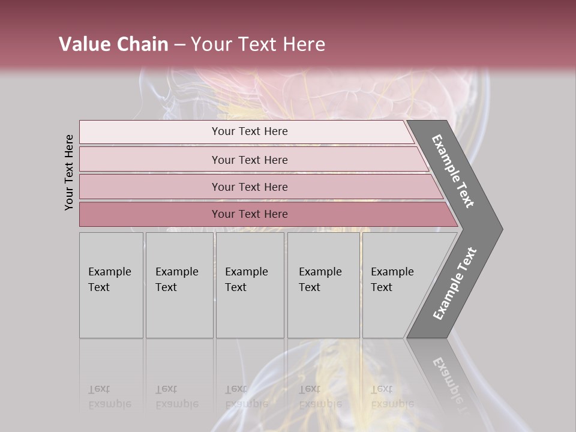Select the first Your Text Here bar

[249, 131]
